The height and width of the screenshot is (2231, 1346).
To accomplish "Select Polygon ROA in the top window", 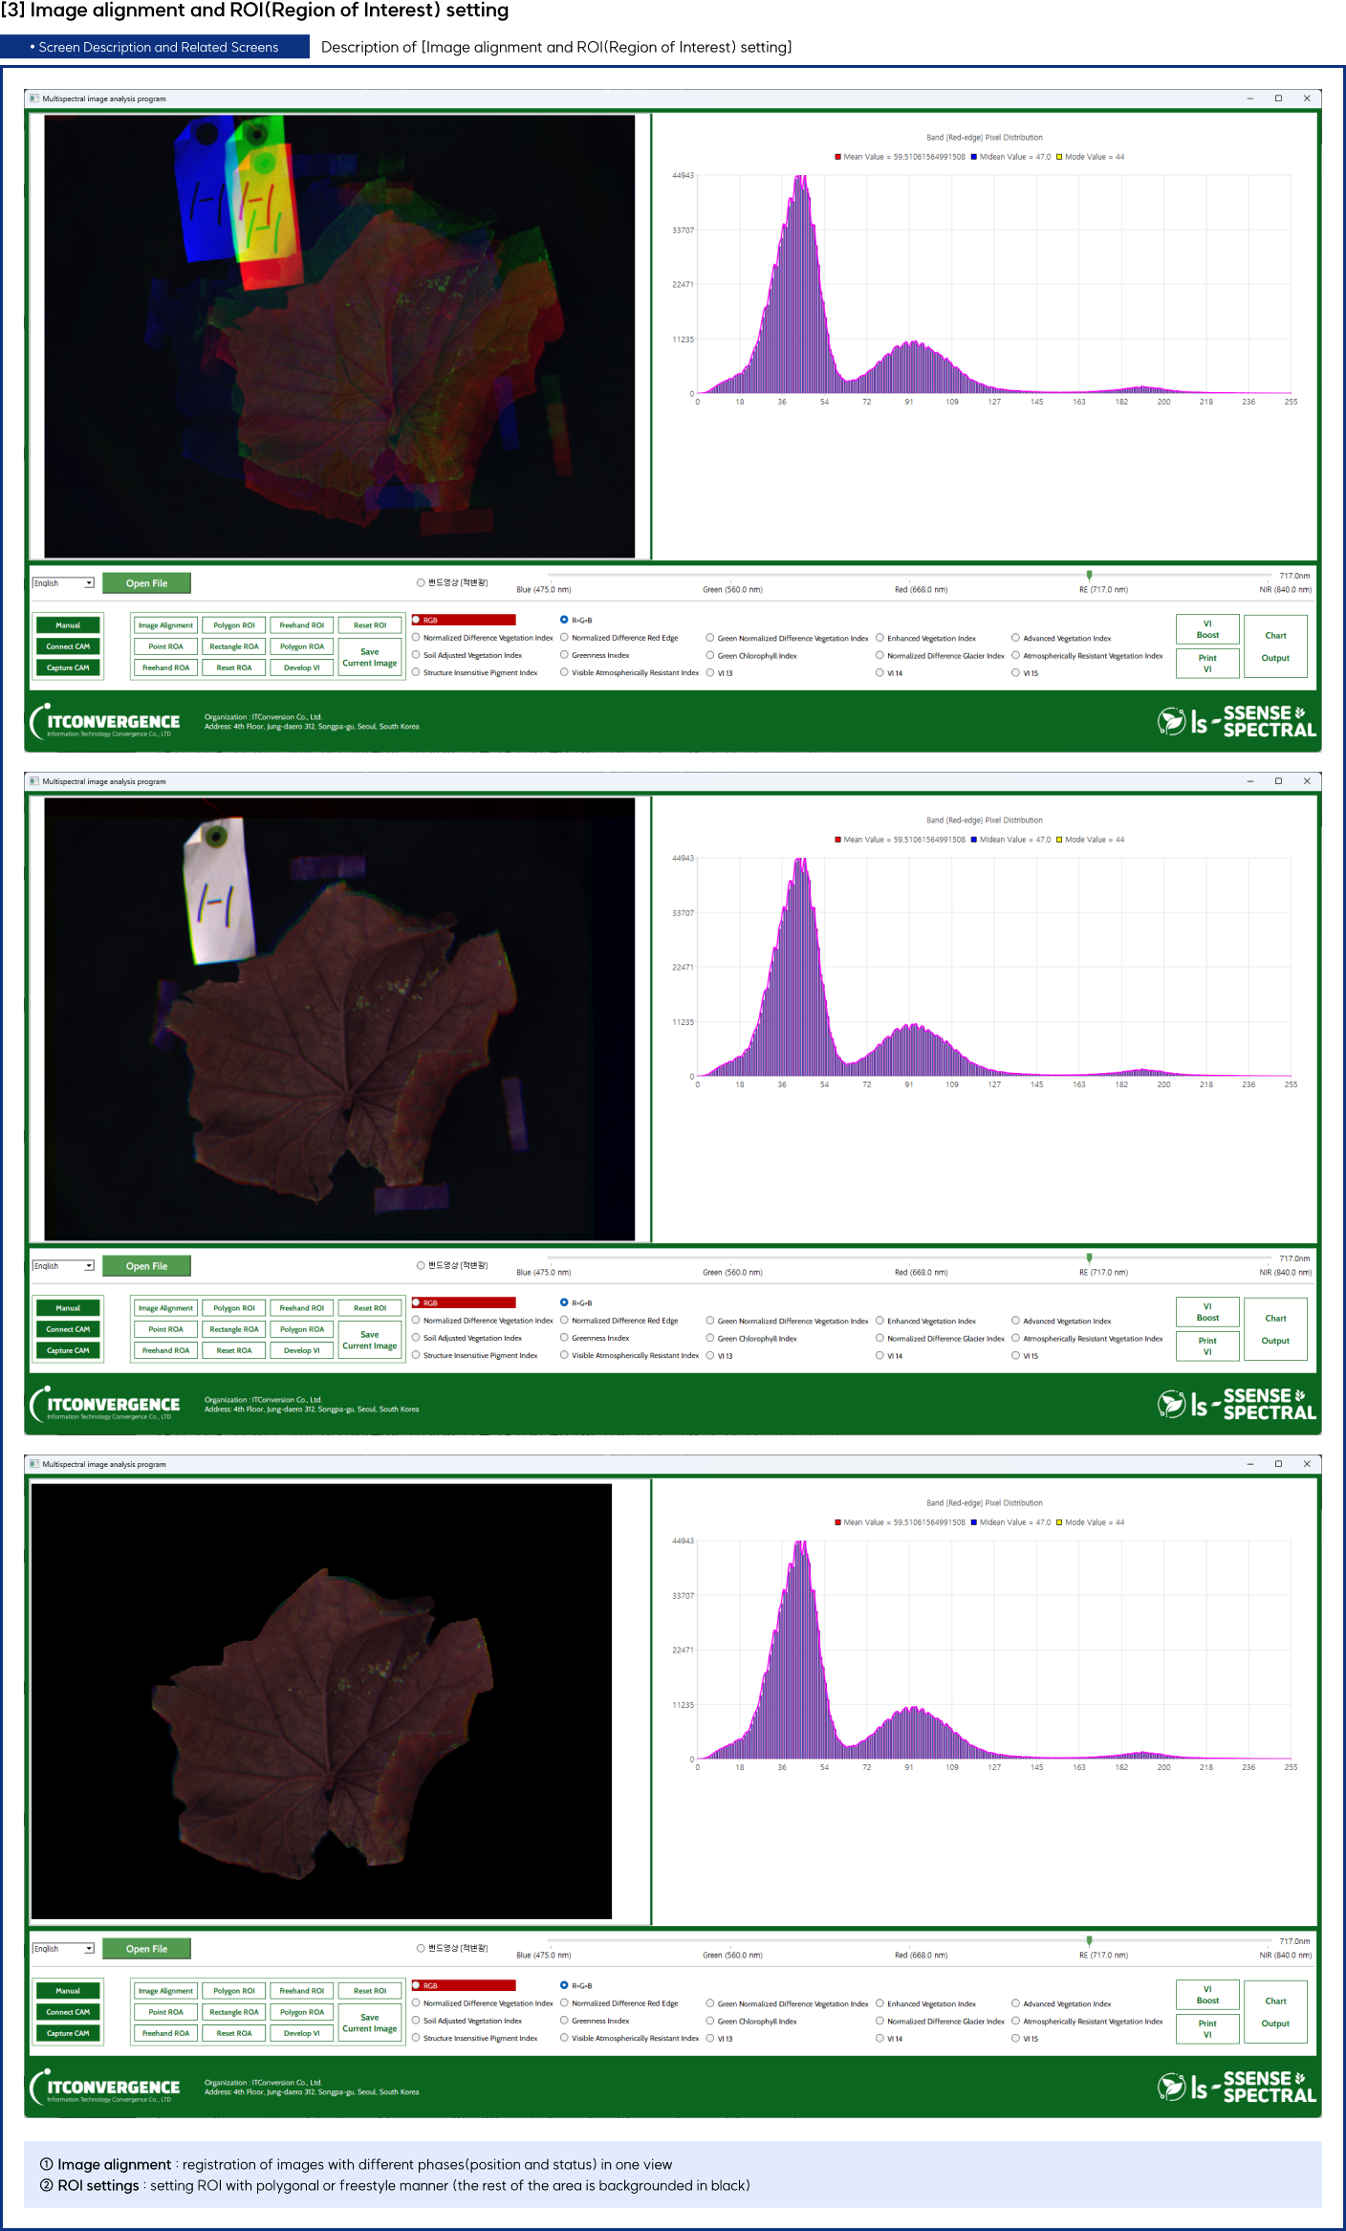I will (x=302, y=646).
